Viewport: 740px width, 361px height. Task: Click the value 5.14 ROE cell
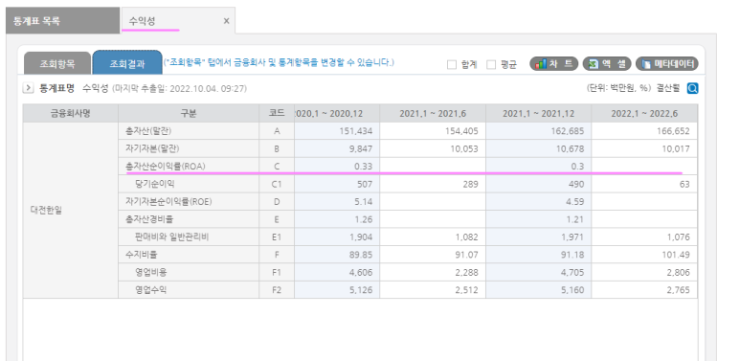point(337,201)
